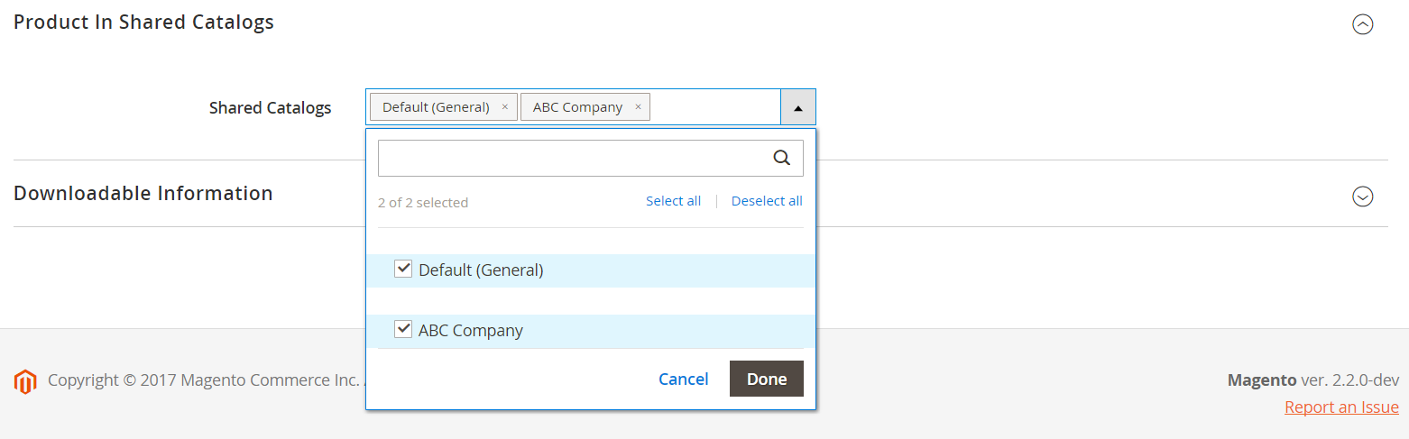Uncheck the ABC Company checkbox
Viewport: 1409px width, 439px height.
click(403, 329)
